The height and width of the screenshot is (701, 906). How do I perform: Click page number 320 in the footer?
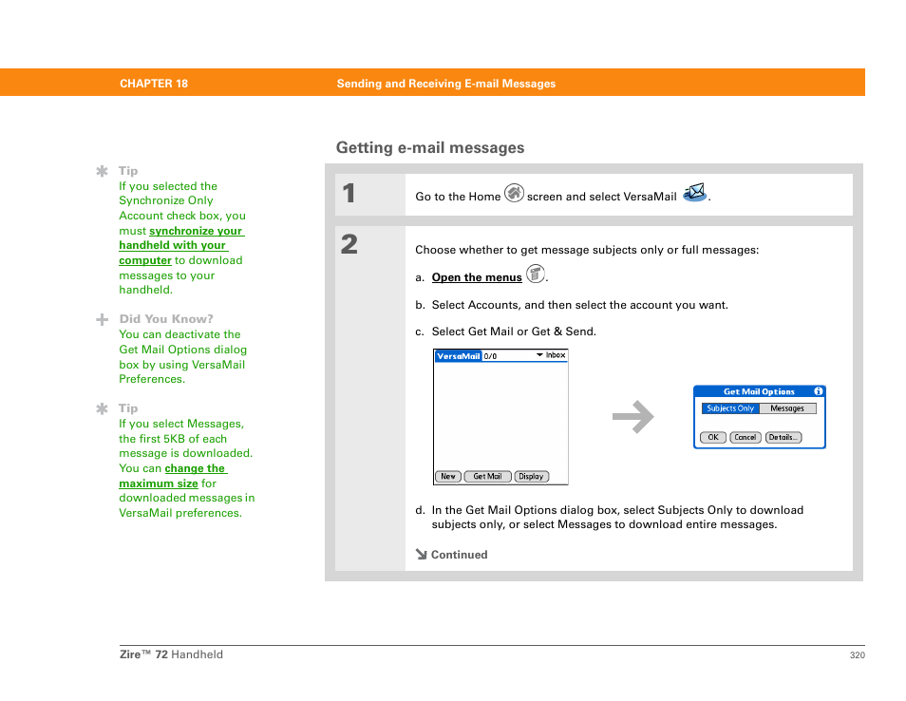tap(857, 654)
